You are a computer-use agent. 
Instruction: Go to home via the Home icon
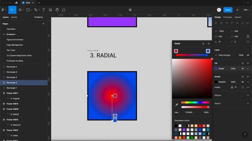tap(17, 3)
